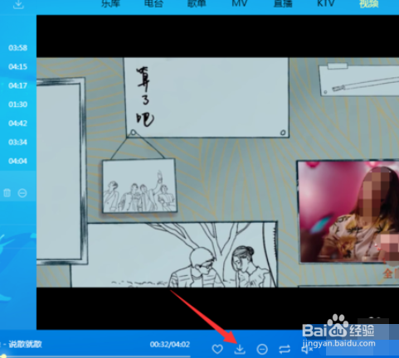
Task: Click the song title 说散就散
Action: (x=25, y=344)
